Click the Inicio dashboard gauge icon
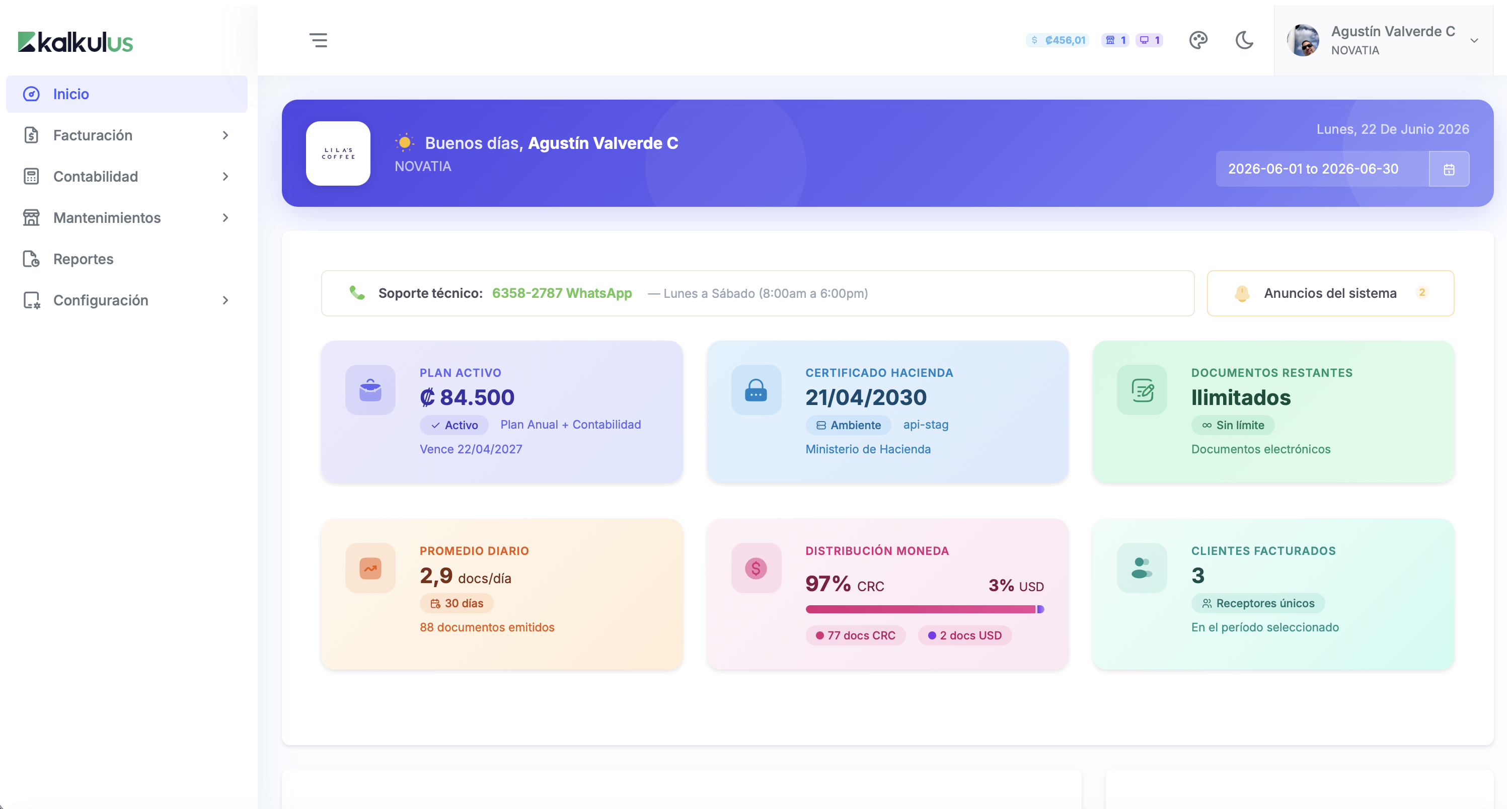The image size is (1507, 809). [x=31, y=94]
